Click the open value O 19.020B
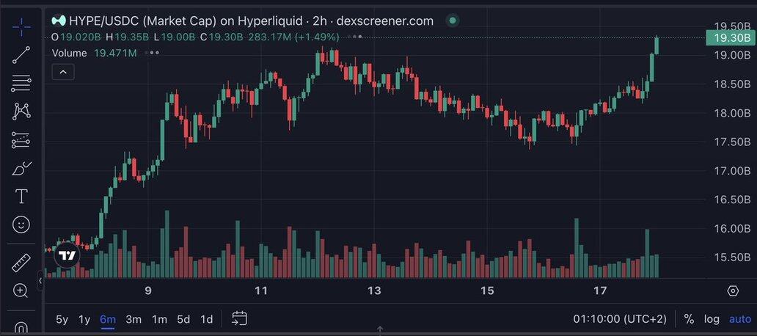This screenshot has width=757, height=336. point(76,37)
